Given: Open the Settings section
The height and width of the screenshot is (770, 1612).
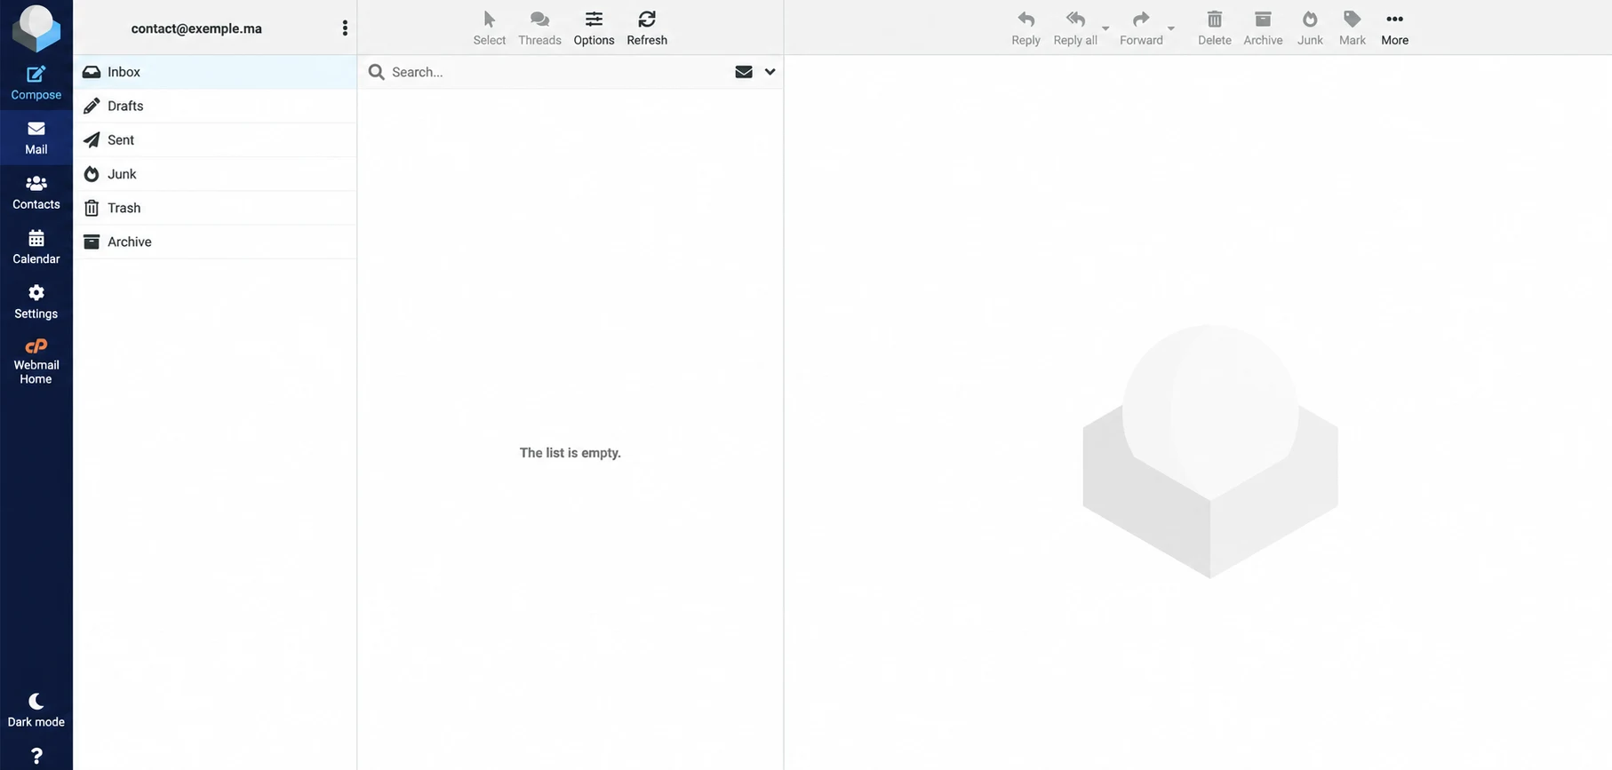Looking at the screenshot, I should point(36,302).
